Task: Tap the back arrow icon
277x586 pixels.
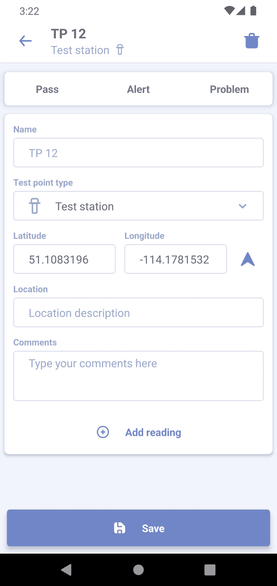Action: coord(26,41)
